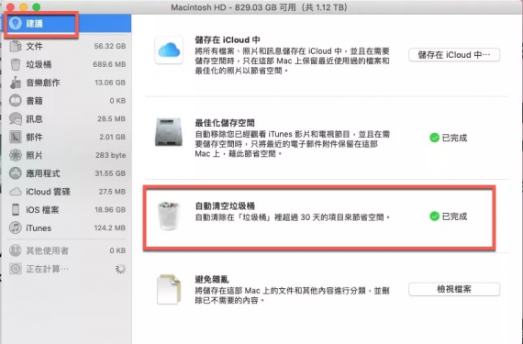This screenshot has height=344, width=523.
Task: Select the 27.5 MB value for iCloud 雲碟
Action: [112, 192]
